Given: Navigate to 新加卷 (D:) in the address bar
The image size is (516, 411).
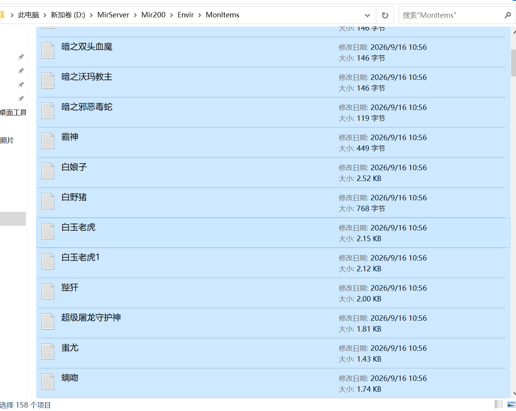Looking at the screenshot, I should coord(68,15).
